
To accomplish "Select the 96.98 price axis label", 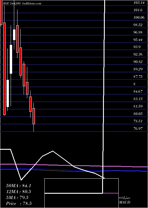I will tap(138, 32).
